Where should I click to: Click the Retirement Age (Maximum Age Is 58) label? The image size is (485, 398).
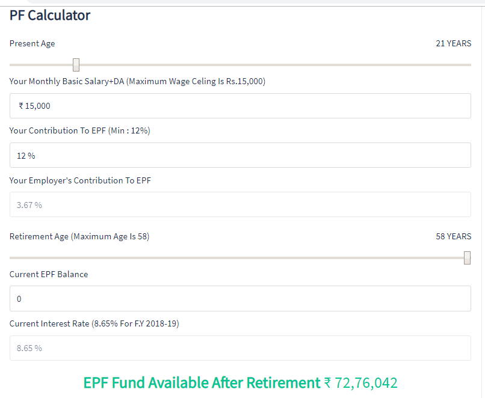click(x=79, y=237)
